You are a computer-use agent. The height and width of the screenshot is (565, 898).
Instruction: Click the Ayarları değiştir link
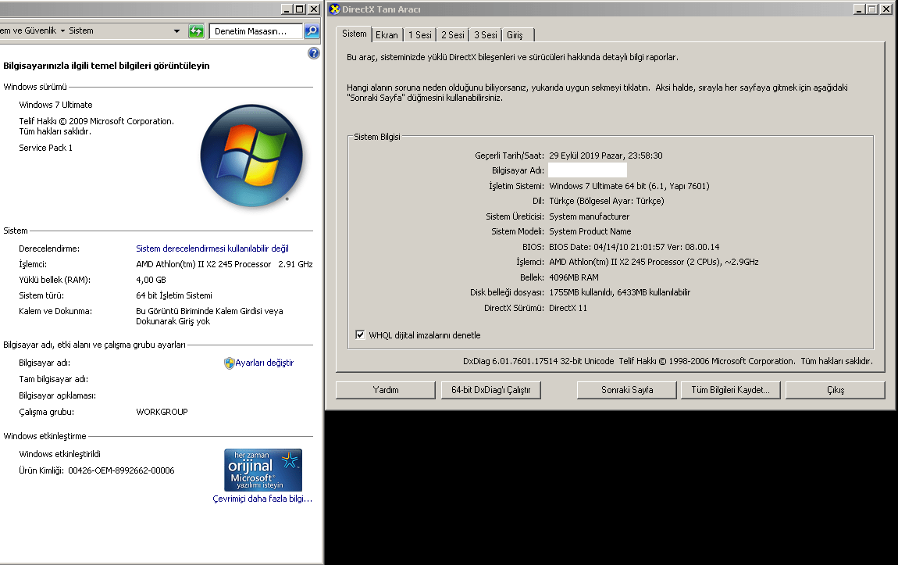click(265, 363)
